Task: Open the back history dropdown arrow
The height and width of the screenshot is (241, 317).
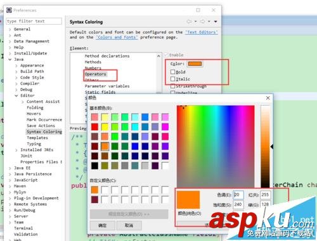Action: [195, 22]
